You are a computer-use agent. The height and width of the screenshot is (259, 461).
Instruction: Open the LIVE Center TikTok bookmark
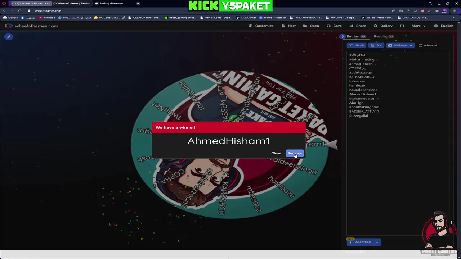tap(246, 18)
